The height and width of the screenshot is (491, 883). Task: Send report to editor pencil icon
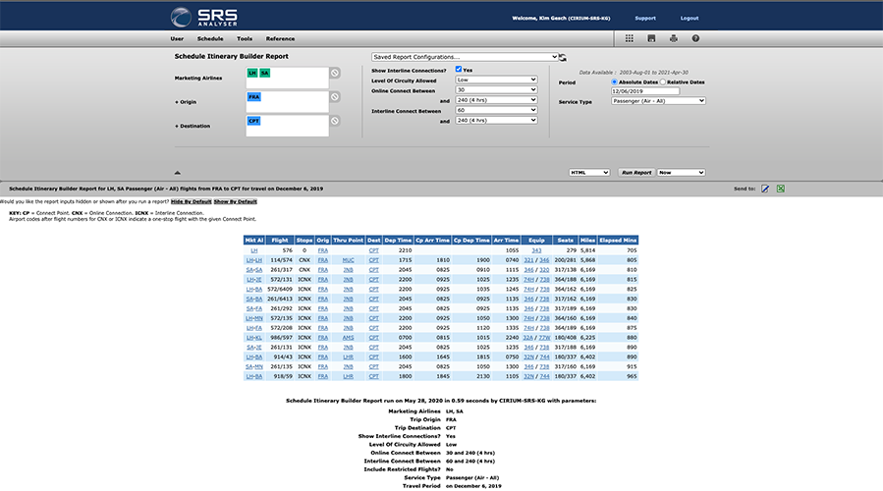tap(765, 189)
